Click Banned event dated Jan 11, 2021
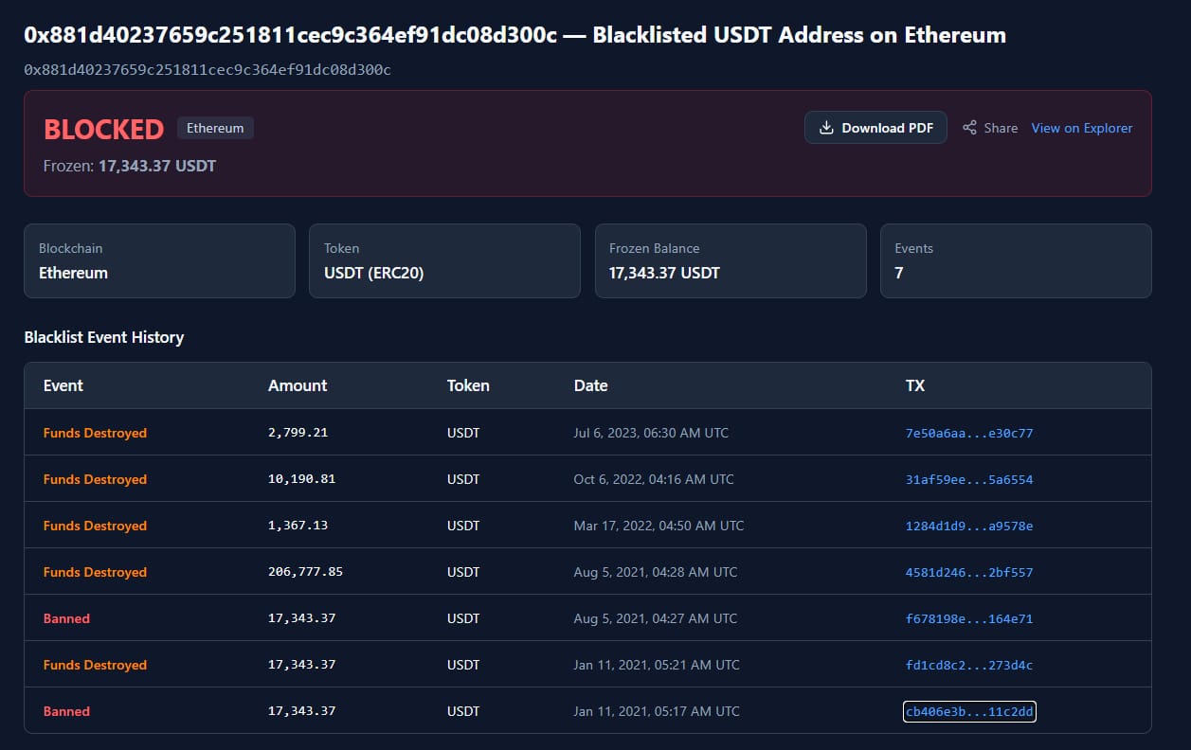 pos(66,711)
